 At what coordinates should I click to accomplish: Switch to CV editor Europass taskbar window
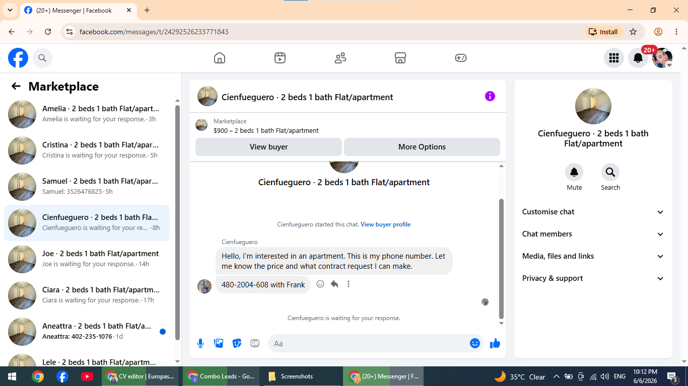pos(140,376)
